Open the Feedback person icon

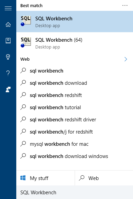(8, 89)
